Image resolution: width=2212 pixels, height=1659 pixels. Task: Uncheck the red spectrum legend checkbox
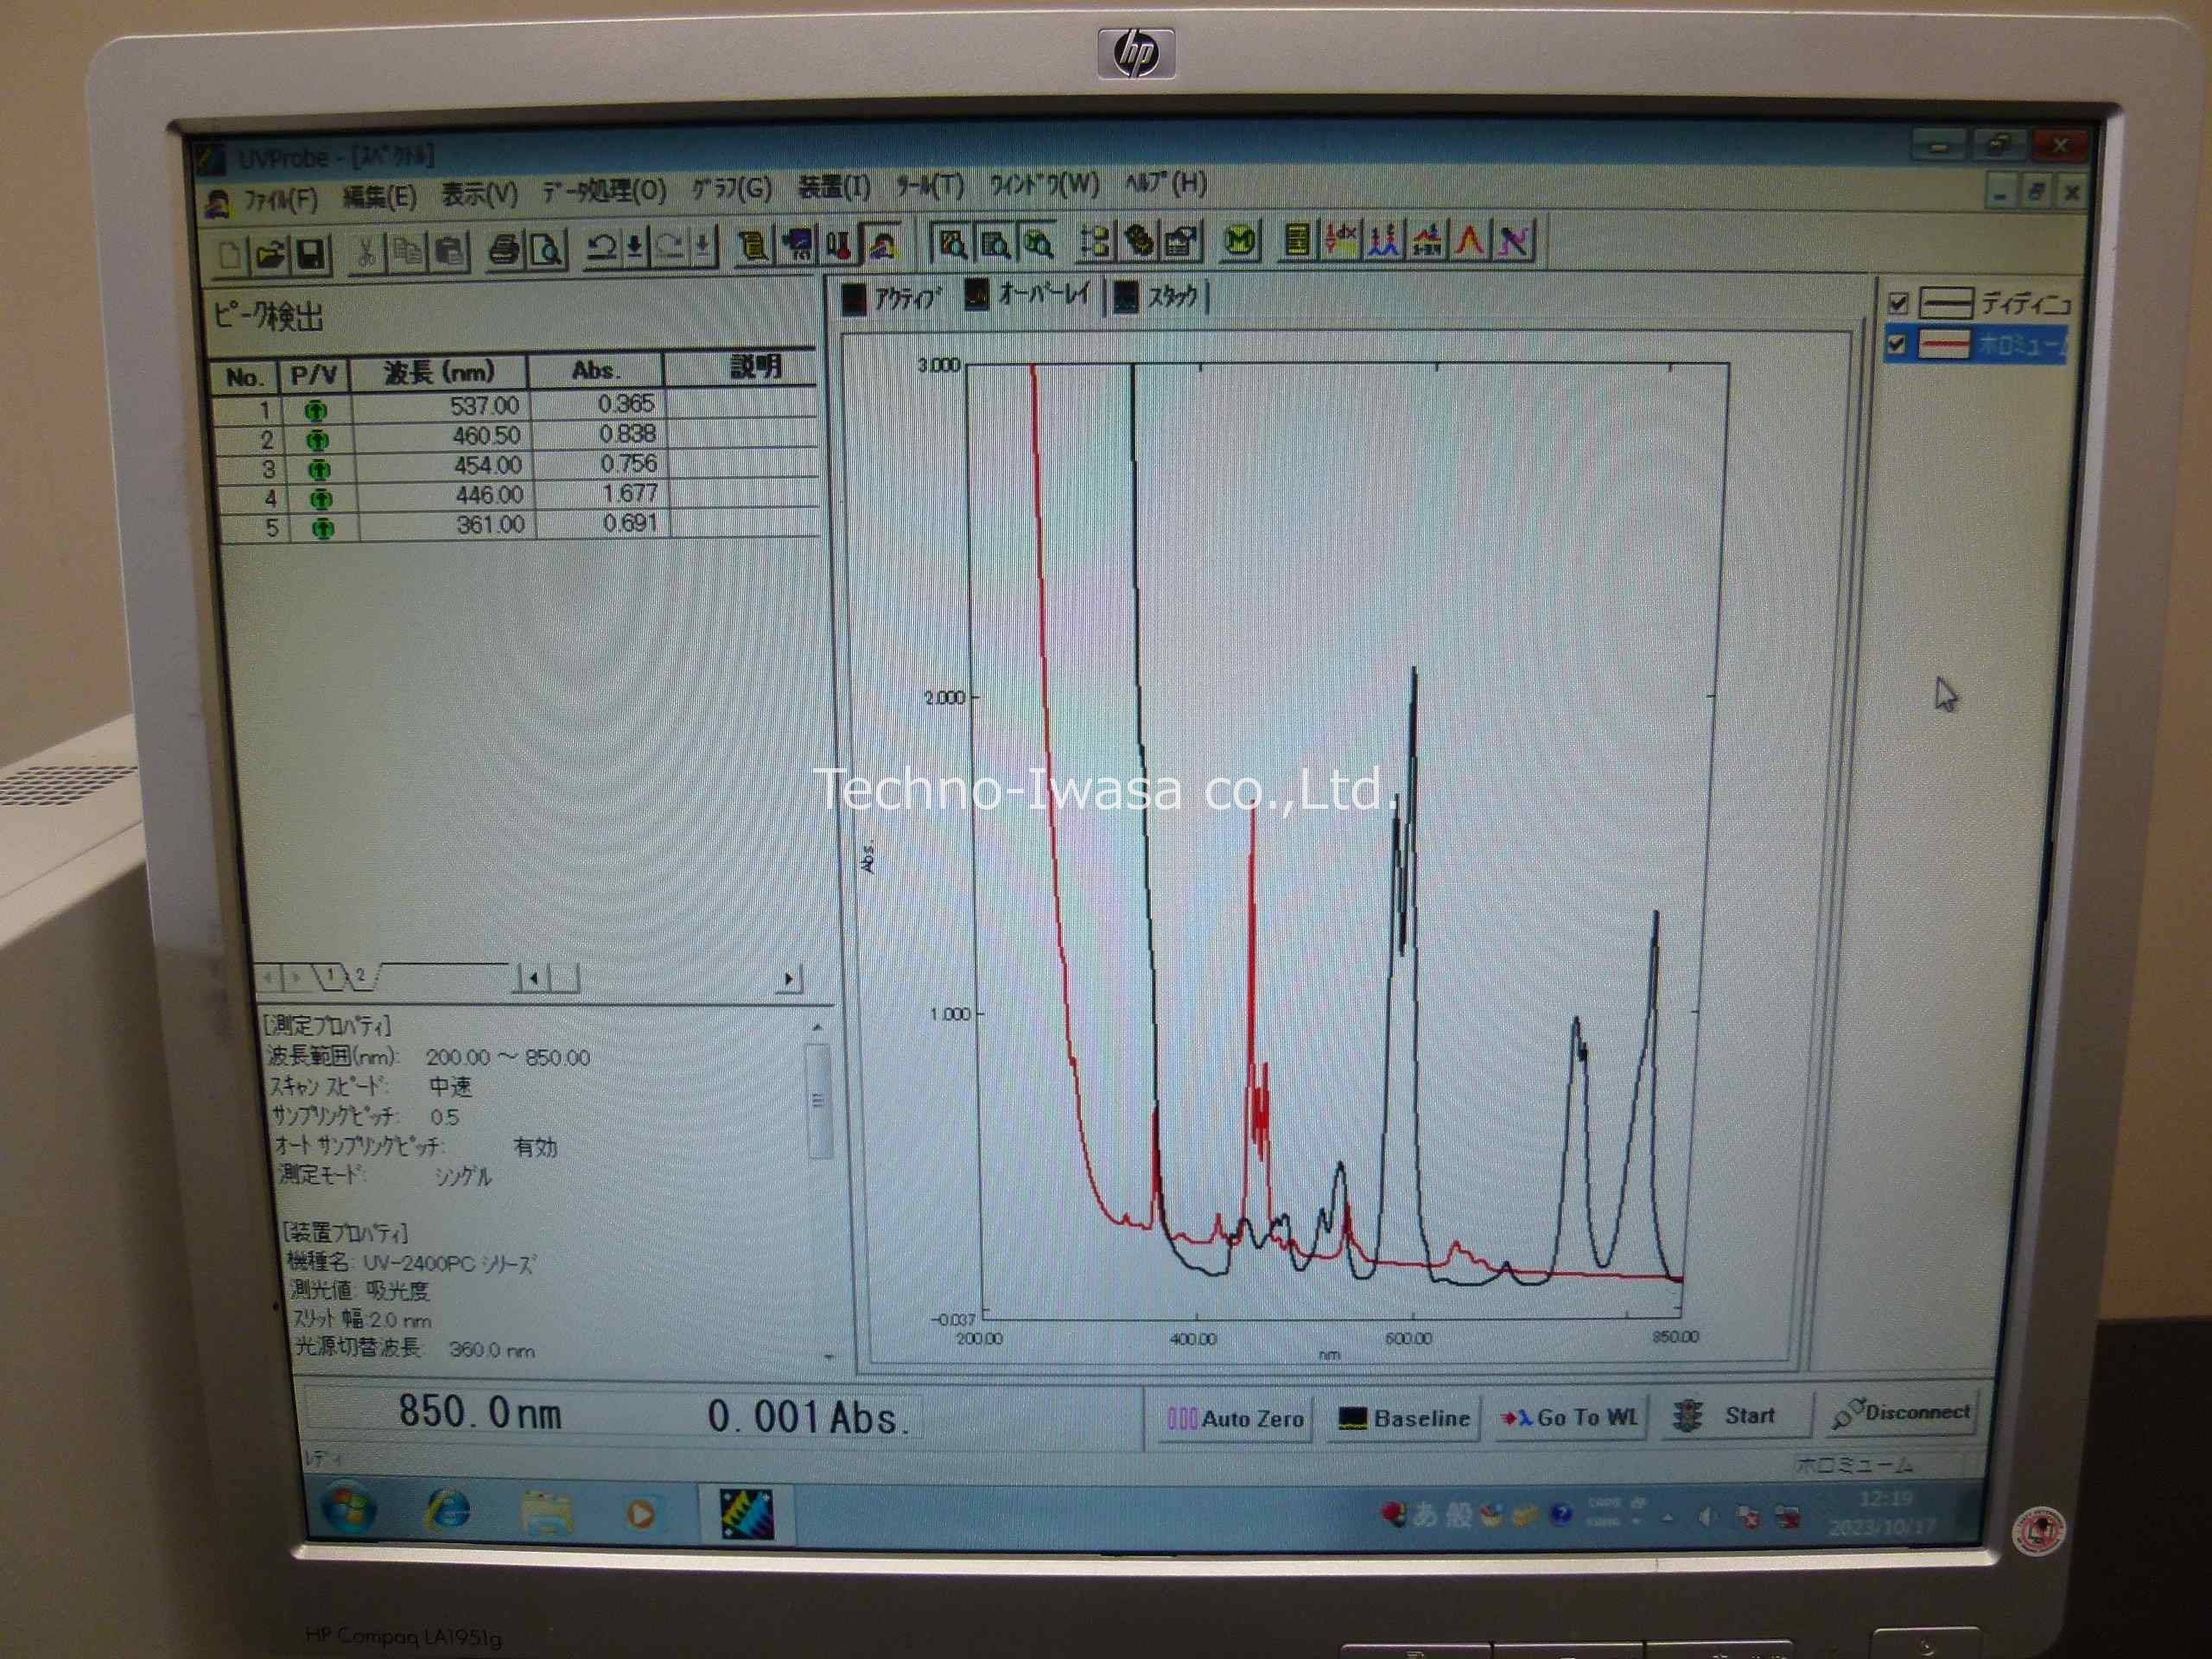tap(1896, 346)
